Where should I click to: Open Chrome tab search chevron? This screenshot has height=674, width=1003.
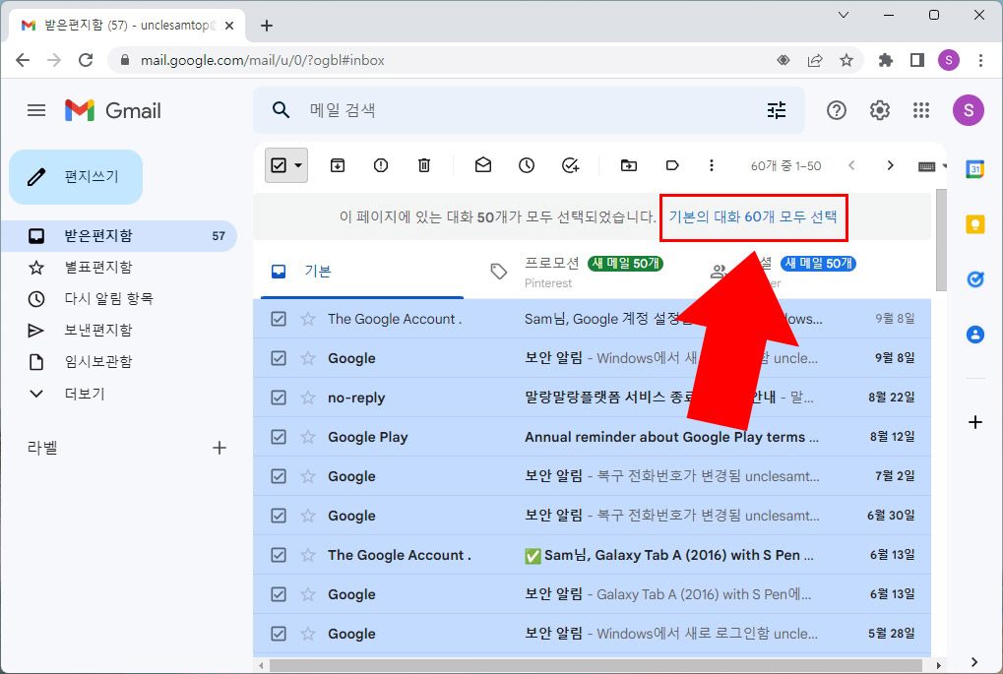[x=844, y=15]
